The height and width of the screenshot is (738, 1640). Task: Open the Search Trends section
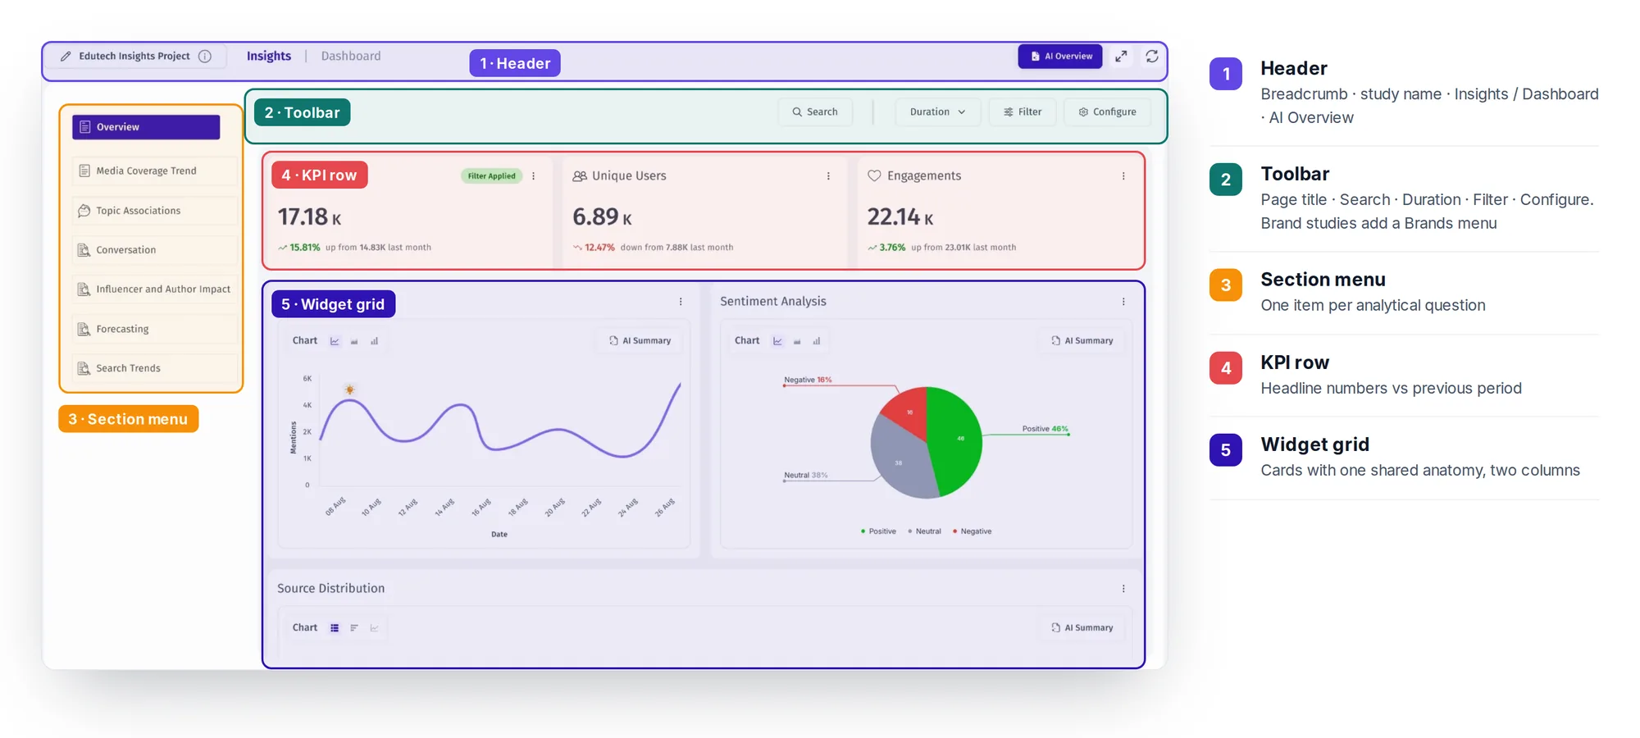pyautogui.click(x=155, y=368)
